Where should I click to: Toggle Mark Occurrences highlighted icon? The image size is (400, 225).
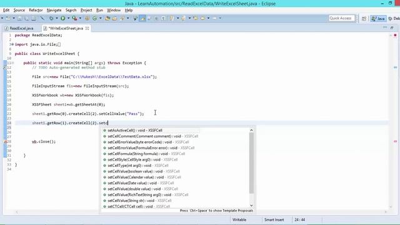pyautogui.click(x=142, y=18)
